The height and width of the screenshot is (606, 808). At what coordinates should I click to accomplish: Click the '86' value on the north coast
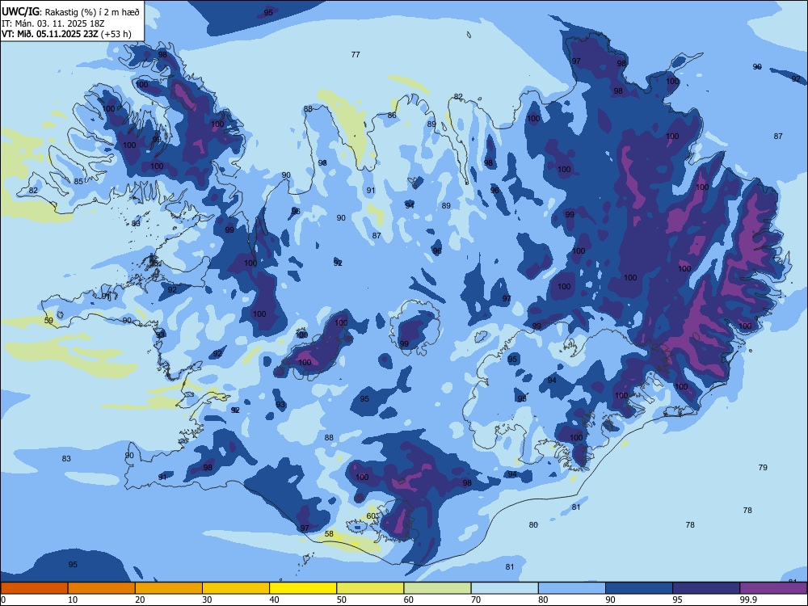[x=392, y=116]
